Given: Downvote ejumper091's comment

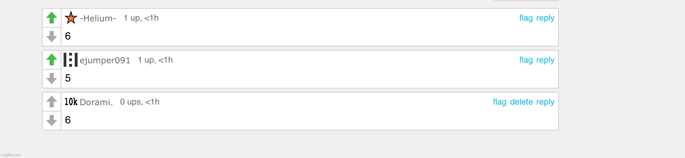Looking at the screenshot, I should click(52, 78).
